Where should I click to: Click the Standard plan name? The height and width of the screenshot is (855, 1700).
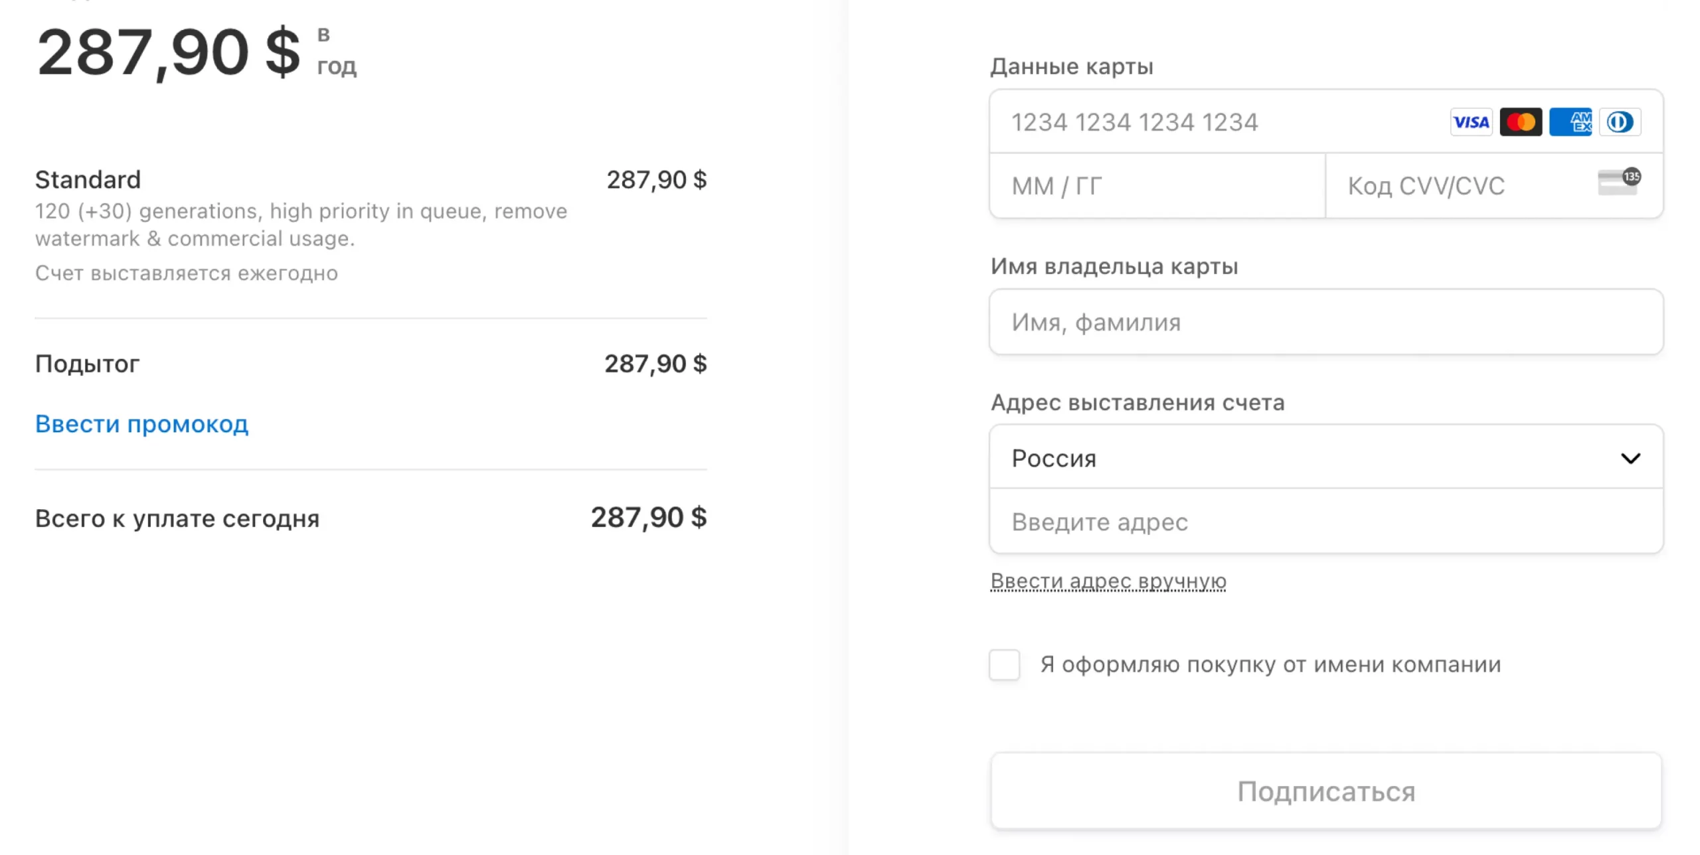point(88,180)
